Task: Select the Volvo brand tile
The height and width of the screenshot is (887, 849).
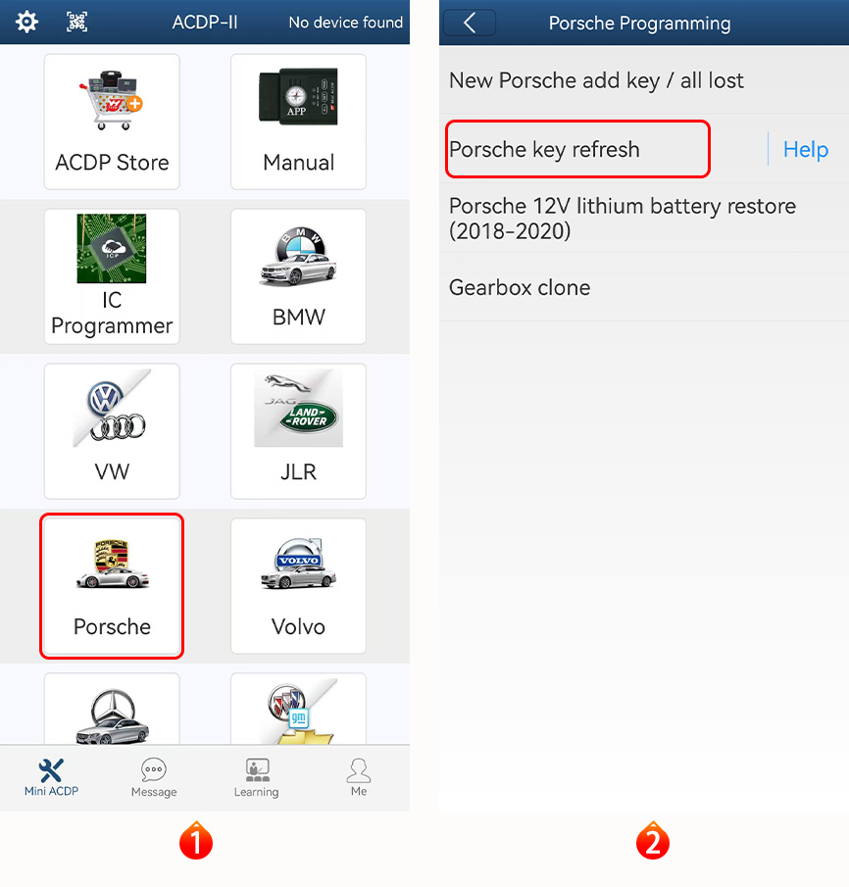Action: point(298,586)
